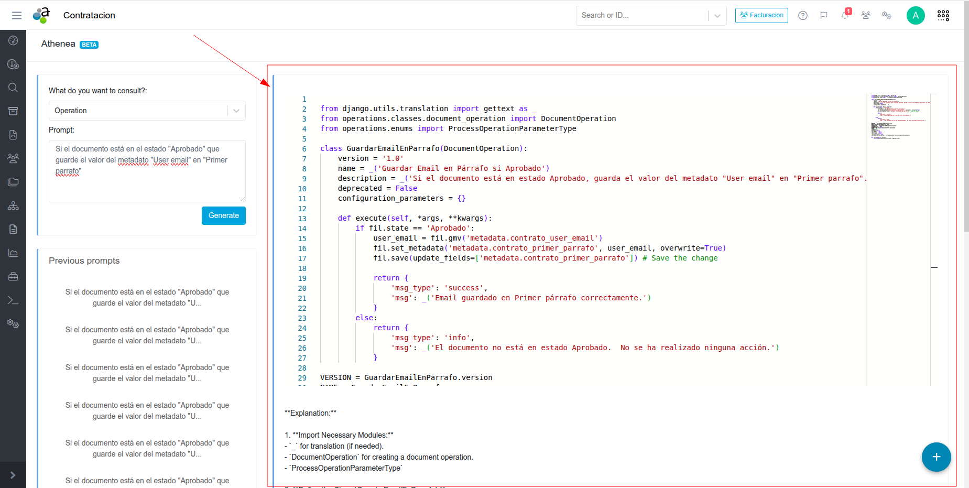Open the terminal icon in the sidebar
This screenshot has height=488, width=969.
(13, 300)
